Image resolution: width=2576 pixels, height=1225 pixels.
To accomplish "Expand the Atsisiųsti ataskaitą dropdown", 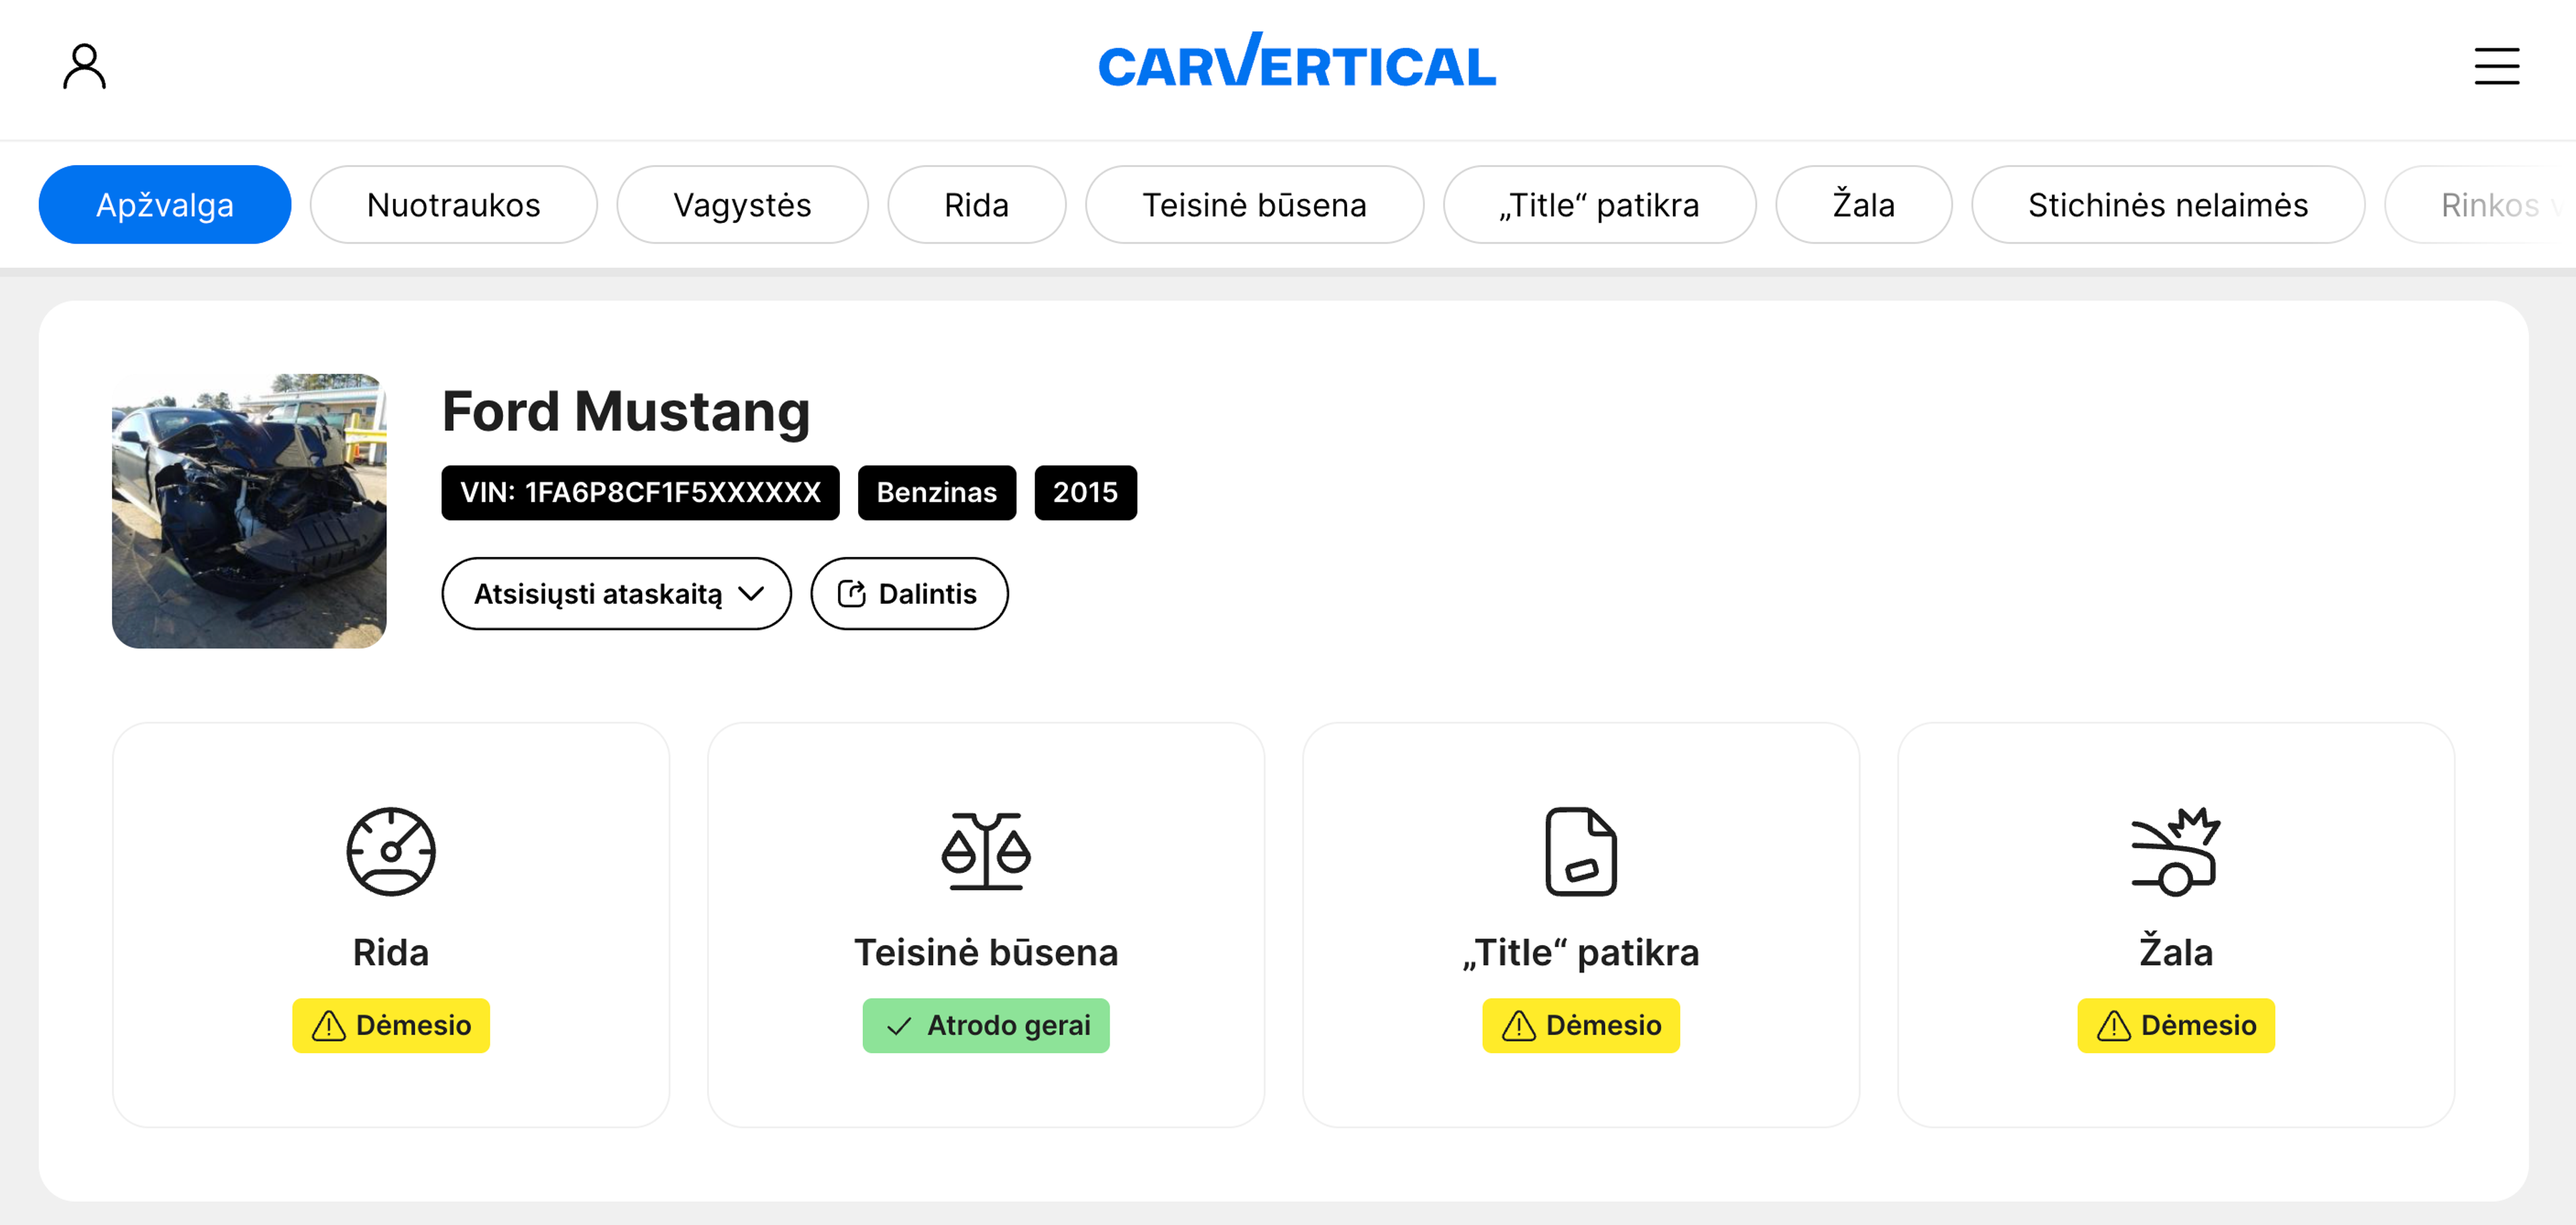I will click(x=616, y=594).
